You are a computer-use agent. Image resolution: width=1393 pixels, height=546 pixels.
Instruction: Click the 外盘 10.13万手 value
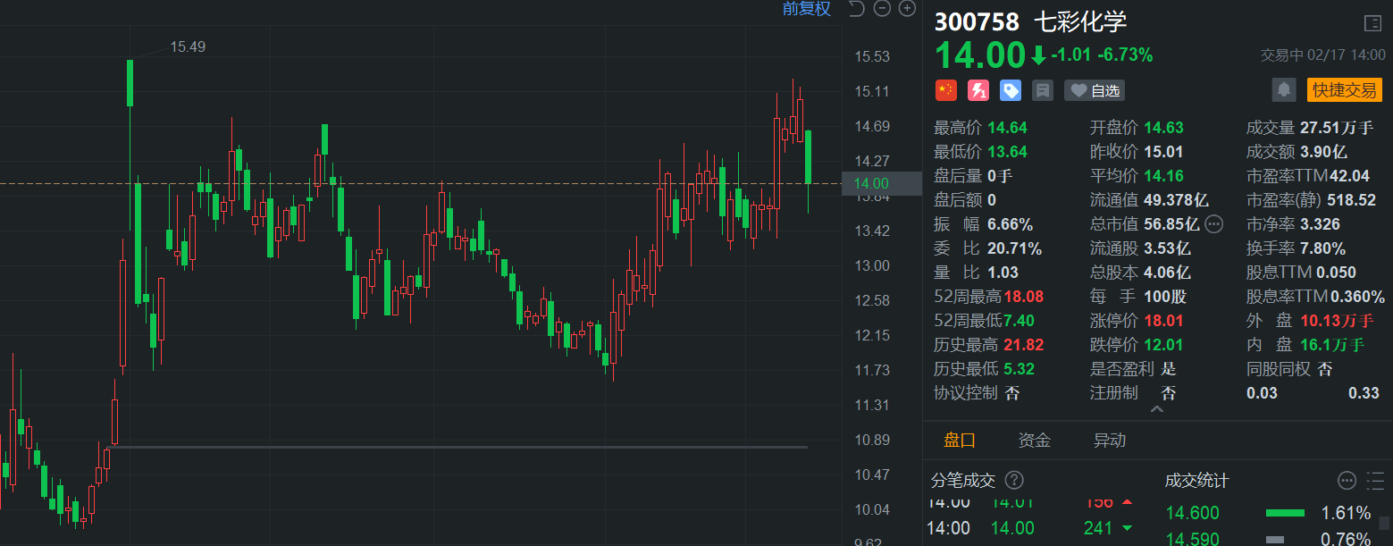(x=1337, y=321)
